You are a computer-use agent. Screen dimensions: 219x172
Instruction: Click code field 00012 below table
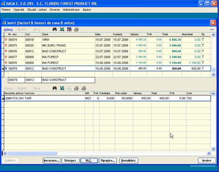click(33, 80)
